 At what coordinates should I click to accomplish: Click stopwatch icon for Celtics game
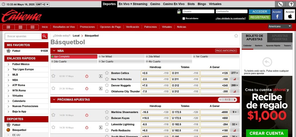click(x=87, y=76)
